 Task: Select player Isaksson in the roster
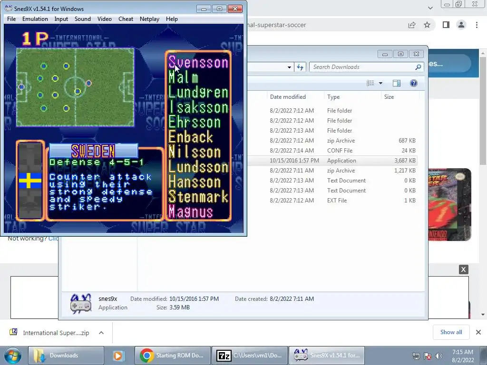coord(198,107)
